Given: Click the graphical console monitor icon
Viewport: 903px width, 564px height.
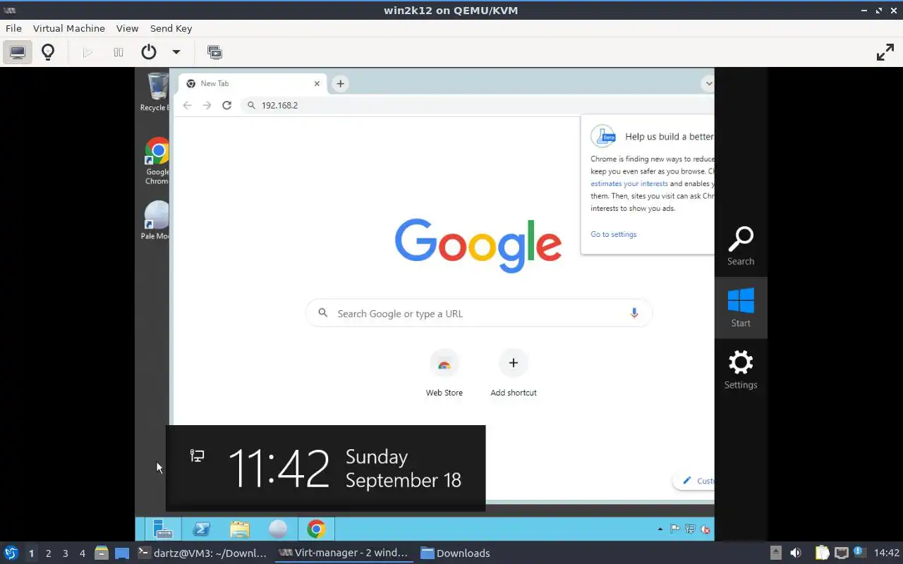Looking at the screenshot, I should 18,52.
